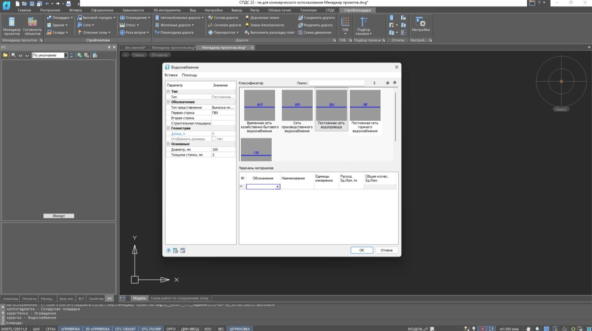Open the Обозначение dropdown in materials table
This screenshot has height=331, width=592.
tap(277, 186)
